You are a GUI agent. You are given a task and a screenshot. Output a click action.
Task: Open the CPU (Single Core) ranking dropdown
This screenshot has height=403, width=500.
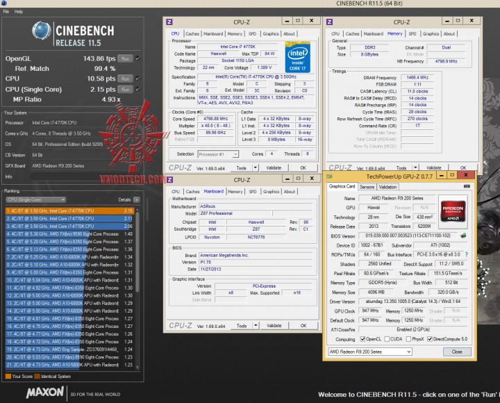pyautogui.click(x=35, y=199)
